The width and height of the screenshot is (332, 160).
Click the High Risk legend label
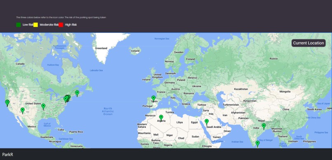click(71, 25)
